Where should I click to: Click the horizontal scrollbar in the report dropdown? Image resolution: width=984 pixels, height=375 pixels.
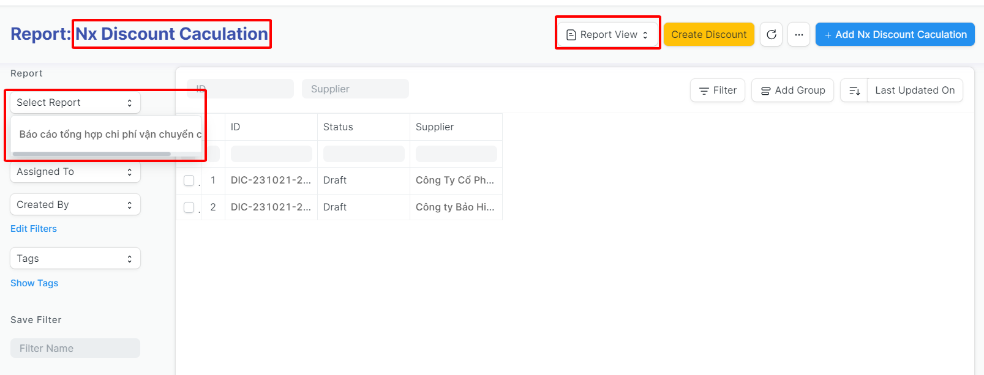pyautogui.click(x=92, y=154)
